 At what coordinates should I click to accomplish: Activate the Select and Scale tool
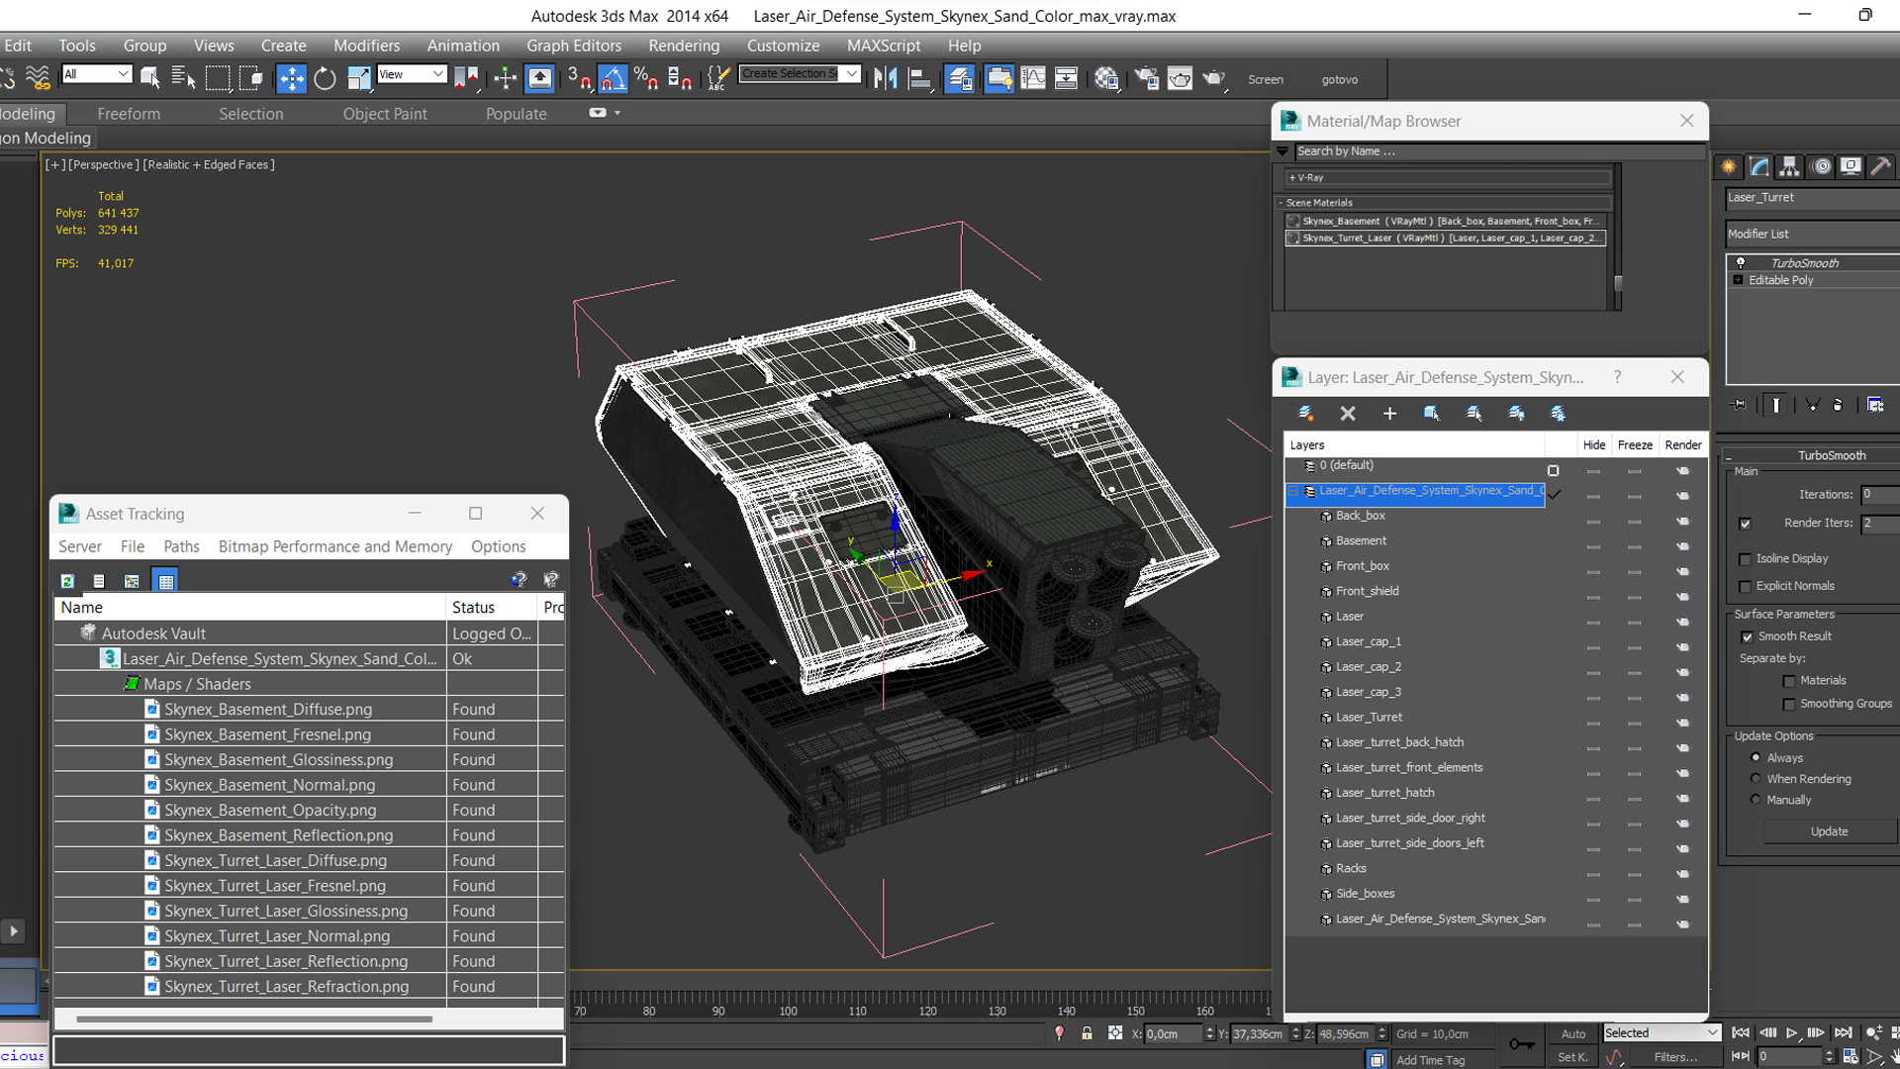(x=358, y=78)
